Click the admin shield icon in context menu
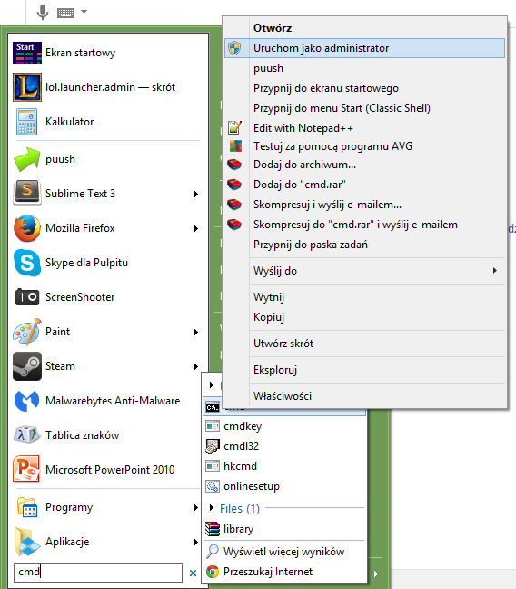 point(234,48)
